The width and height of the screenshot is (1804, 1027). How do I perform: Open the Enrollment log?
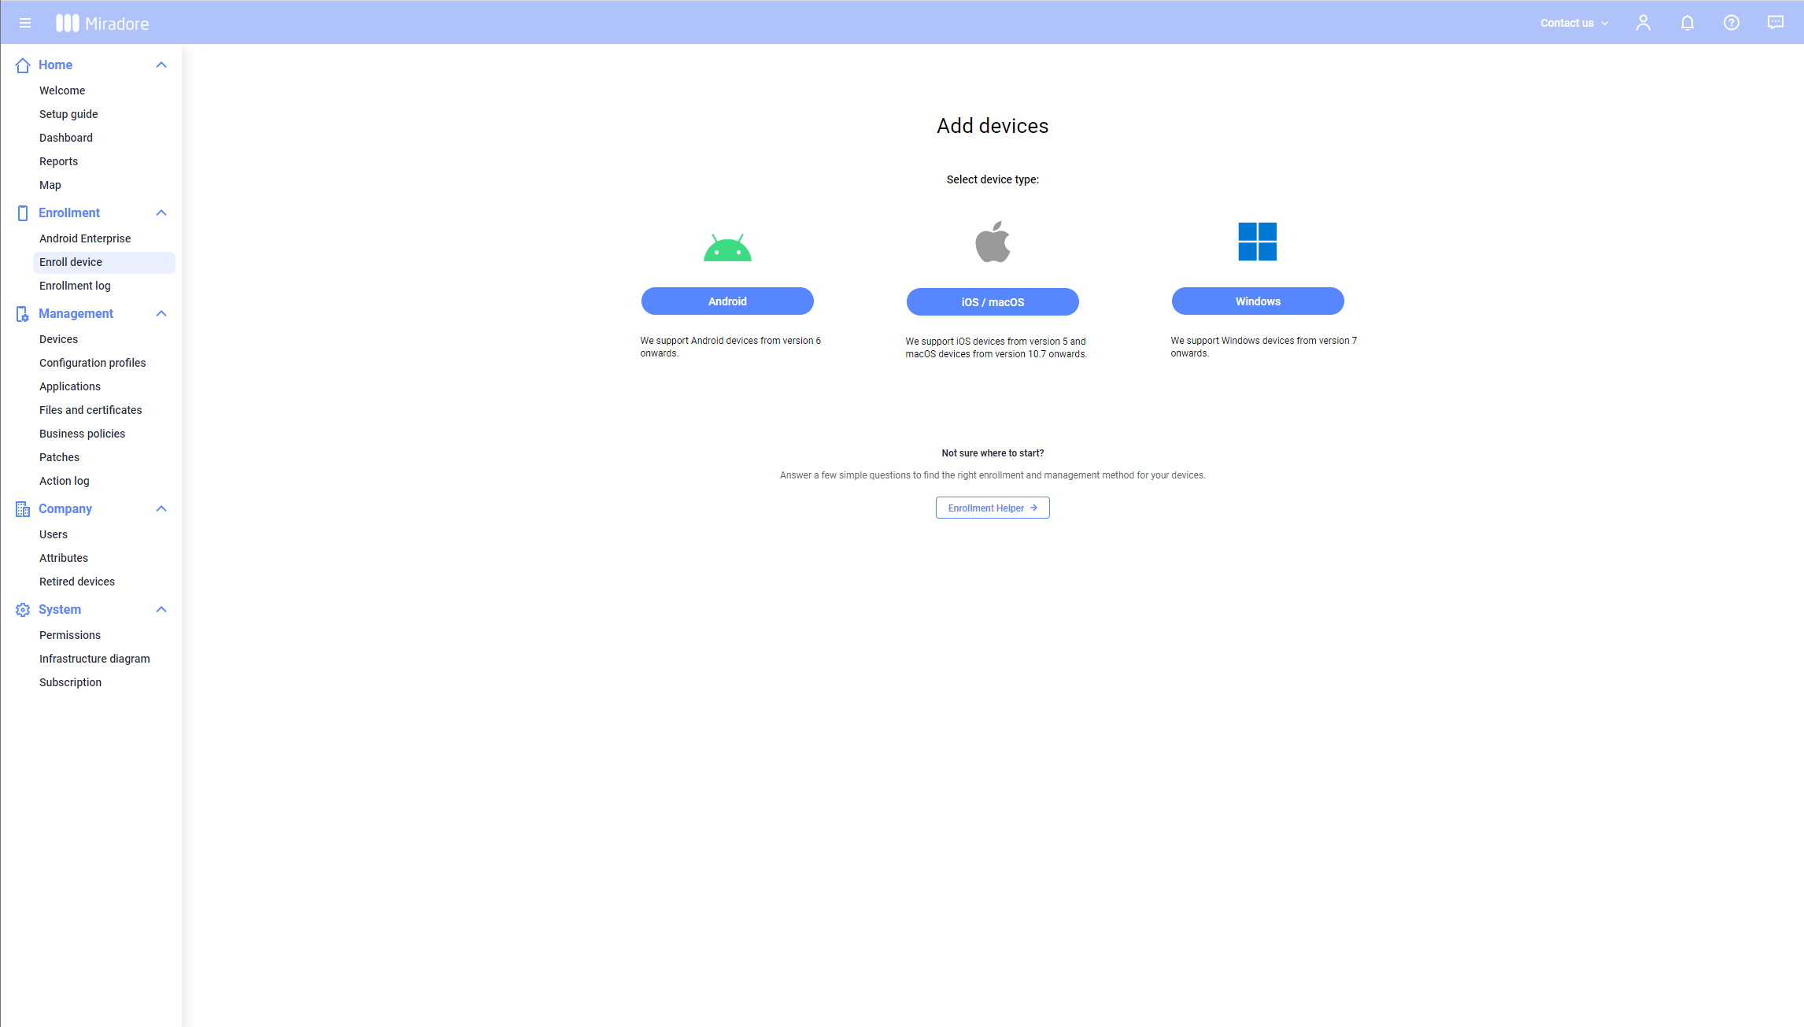[x=75, y=286]
